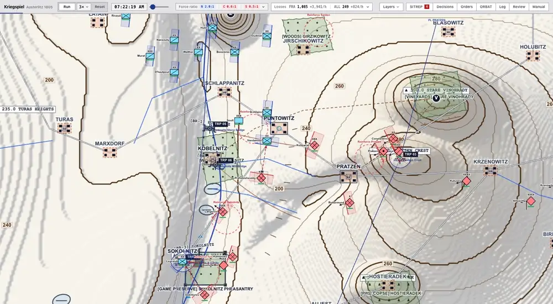
Task: Click the Marxdorf village marker
Action: coord(109,153)
